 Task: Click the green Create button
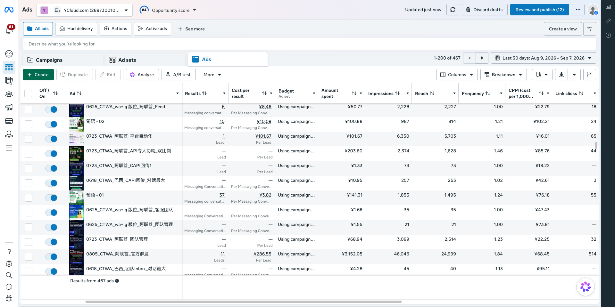click(x=38, y=75)
